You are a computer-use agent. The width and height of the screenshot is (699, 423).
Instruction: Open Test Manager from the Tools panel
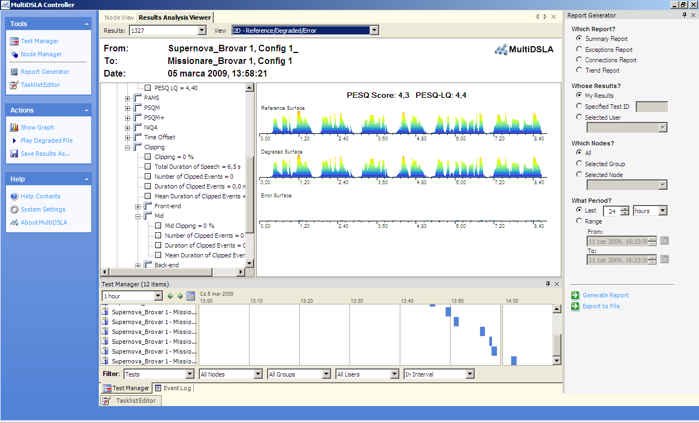(x=39, y=41)
